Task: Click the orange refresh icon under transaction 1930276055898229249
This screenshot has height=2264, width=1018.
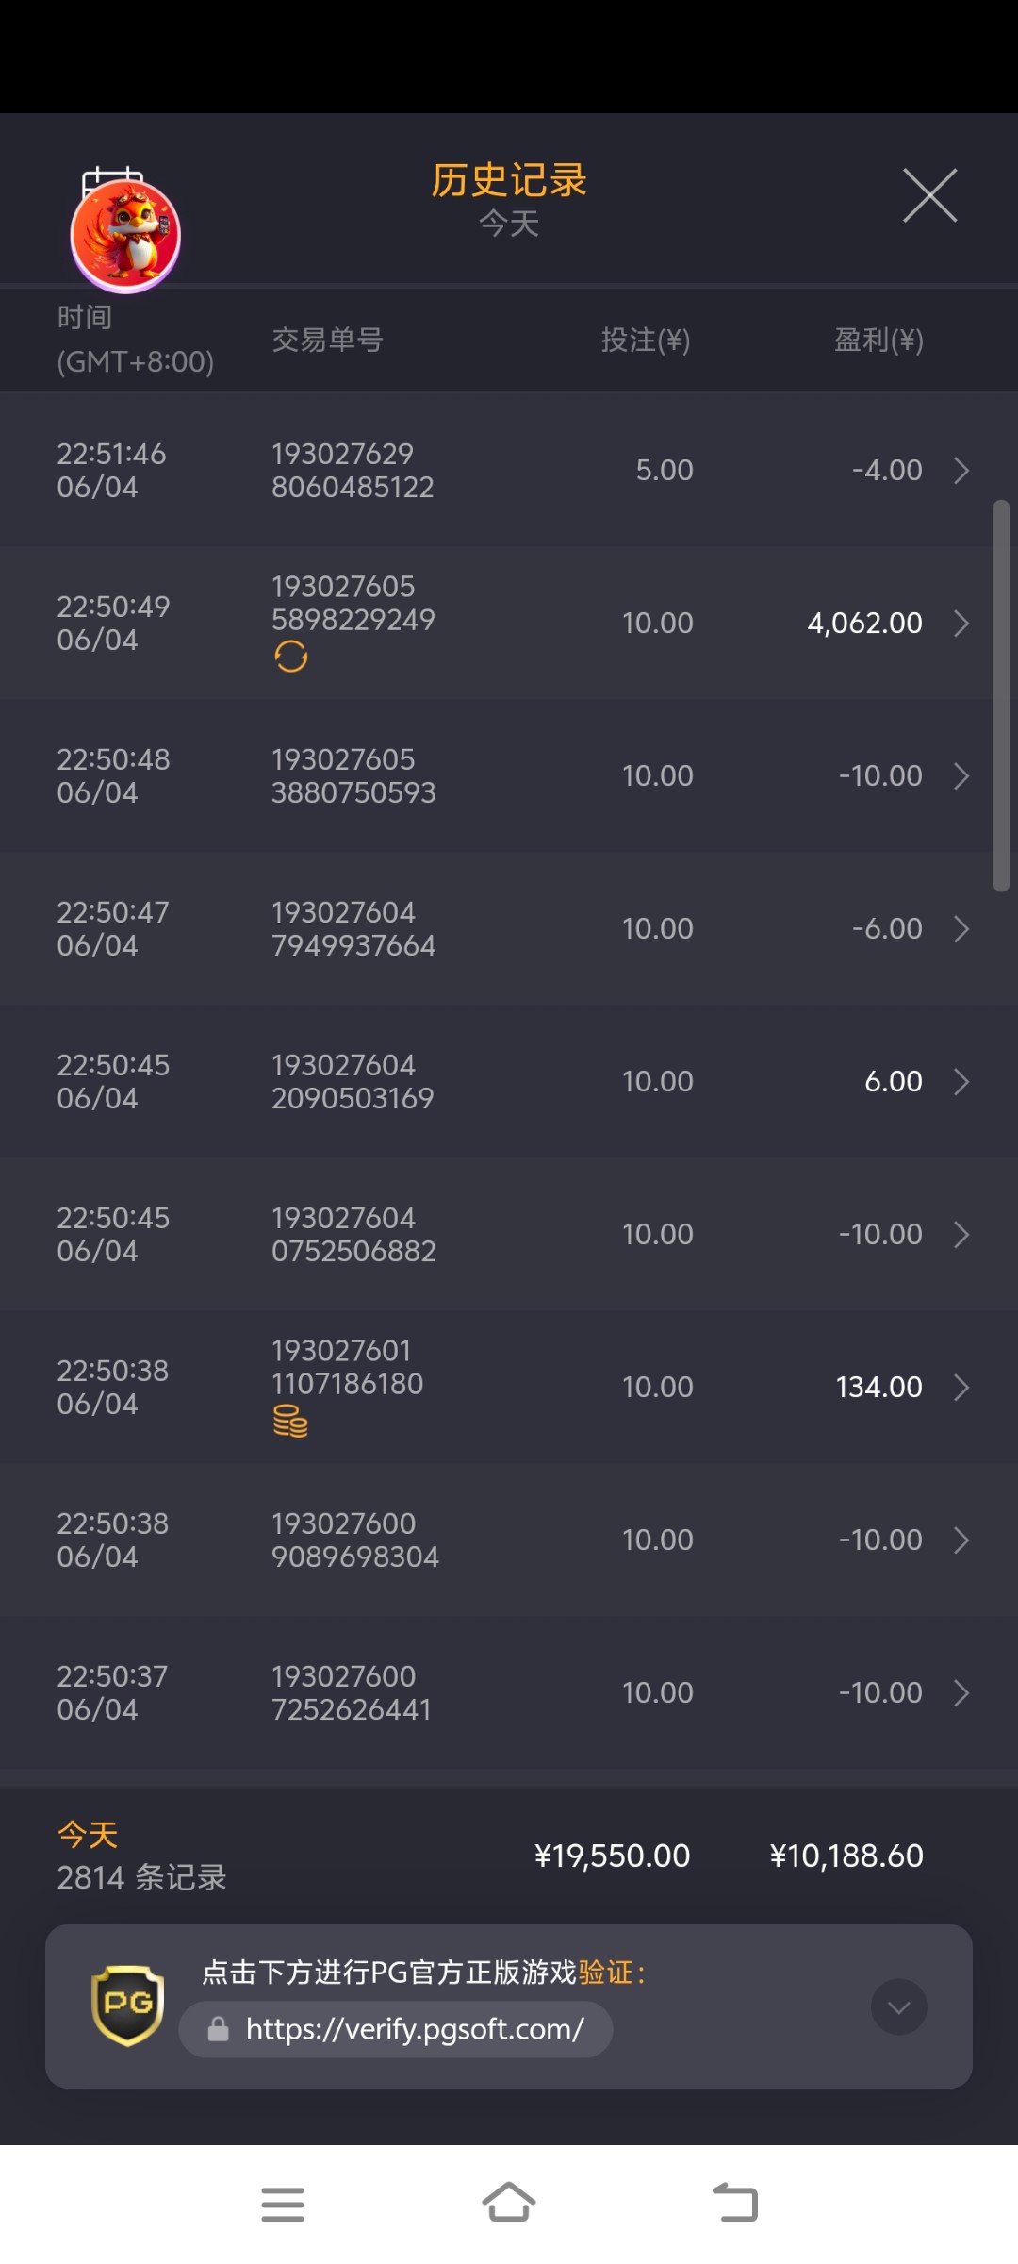Action: point(291,657)
